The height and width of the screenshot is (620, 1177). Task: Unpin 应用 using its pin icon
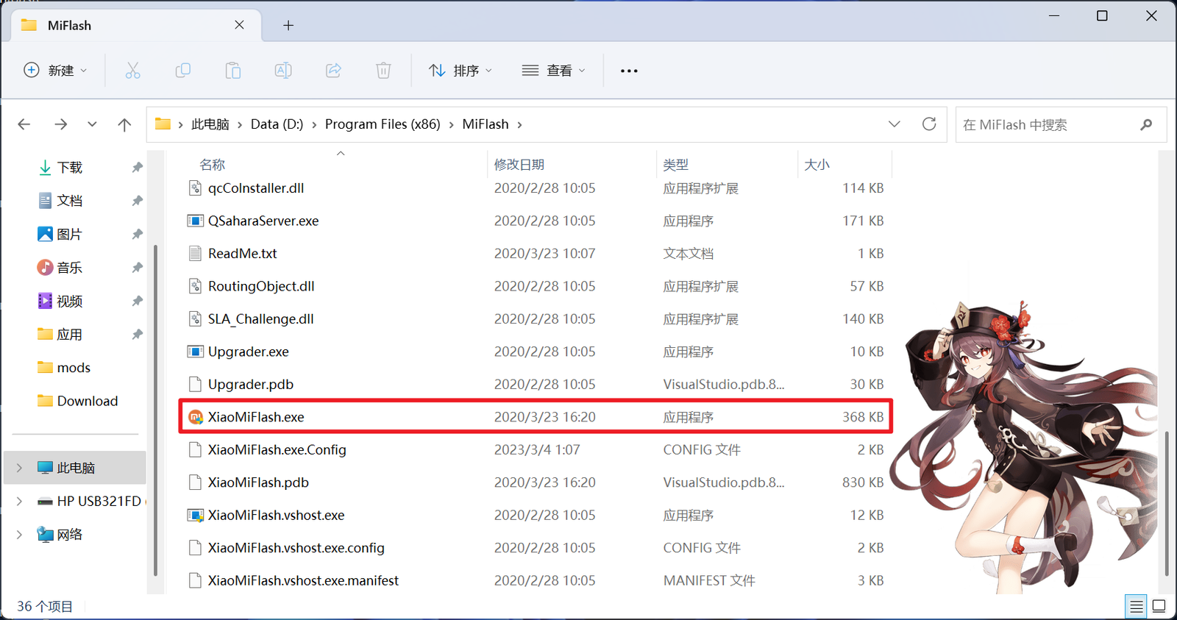[137, 335]
